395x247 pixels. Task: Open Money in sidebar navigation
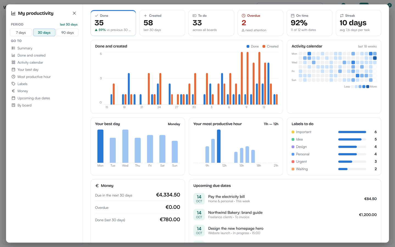pos(44,91)
